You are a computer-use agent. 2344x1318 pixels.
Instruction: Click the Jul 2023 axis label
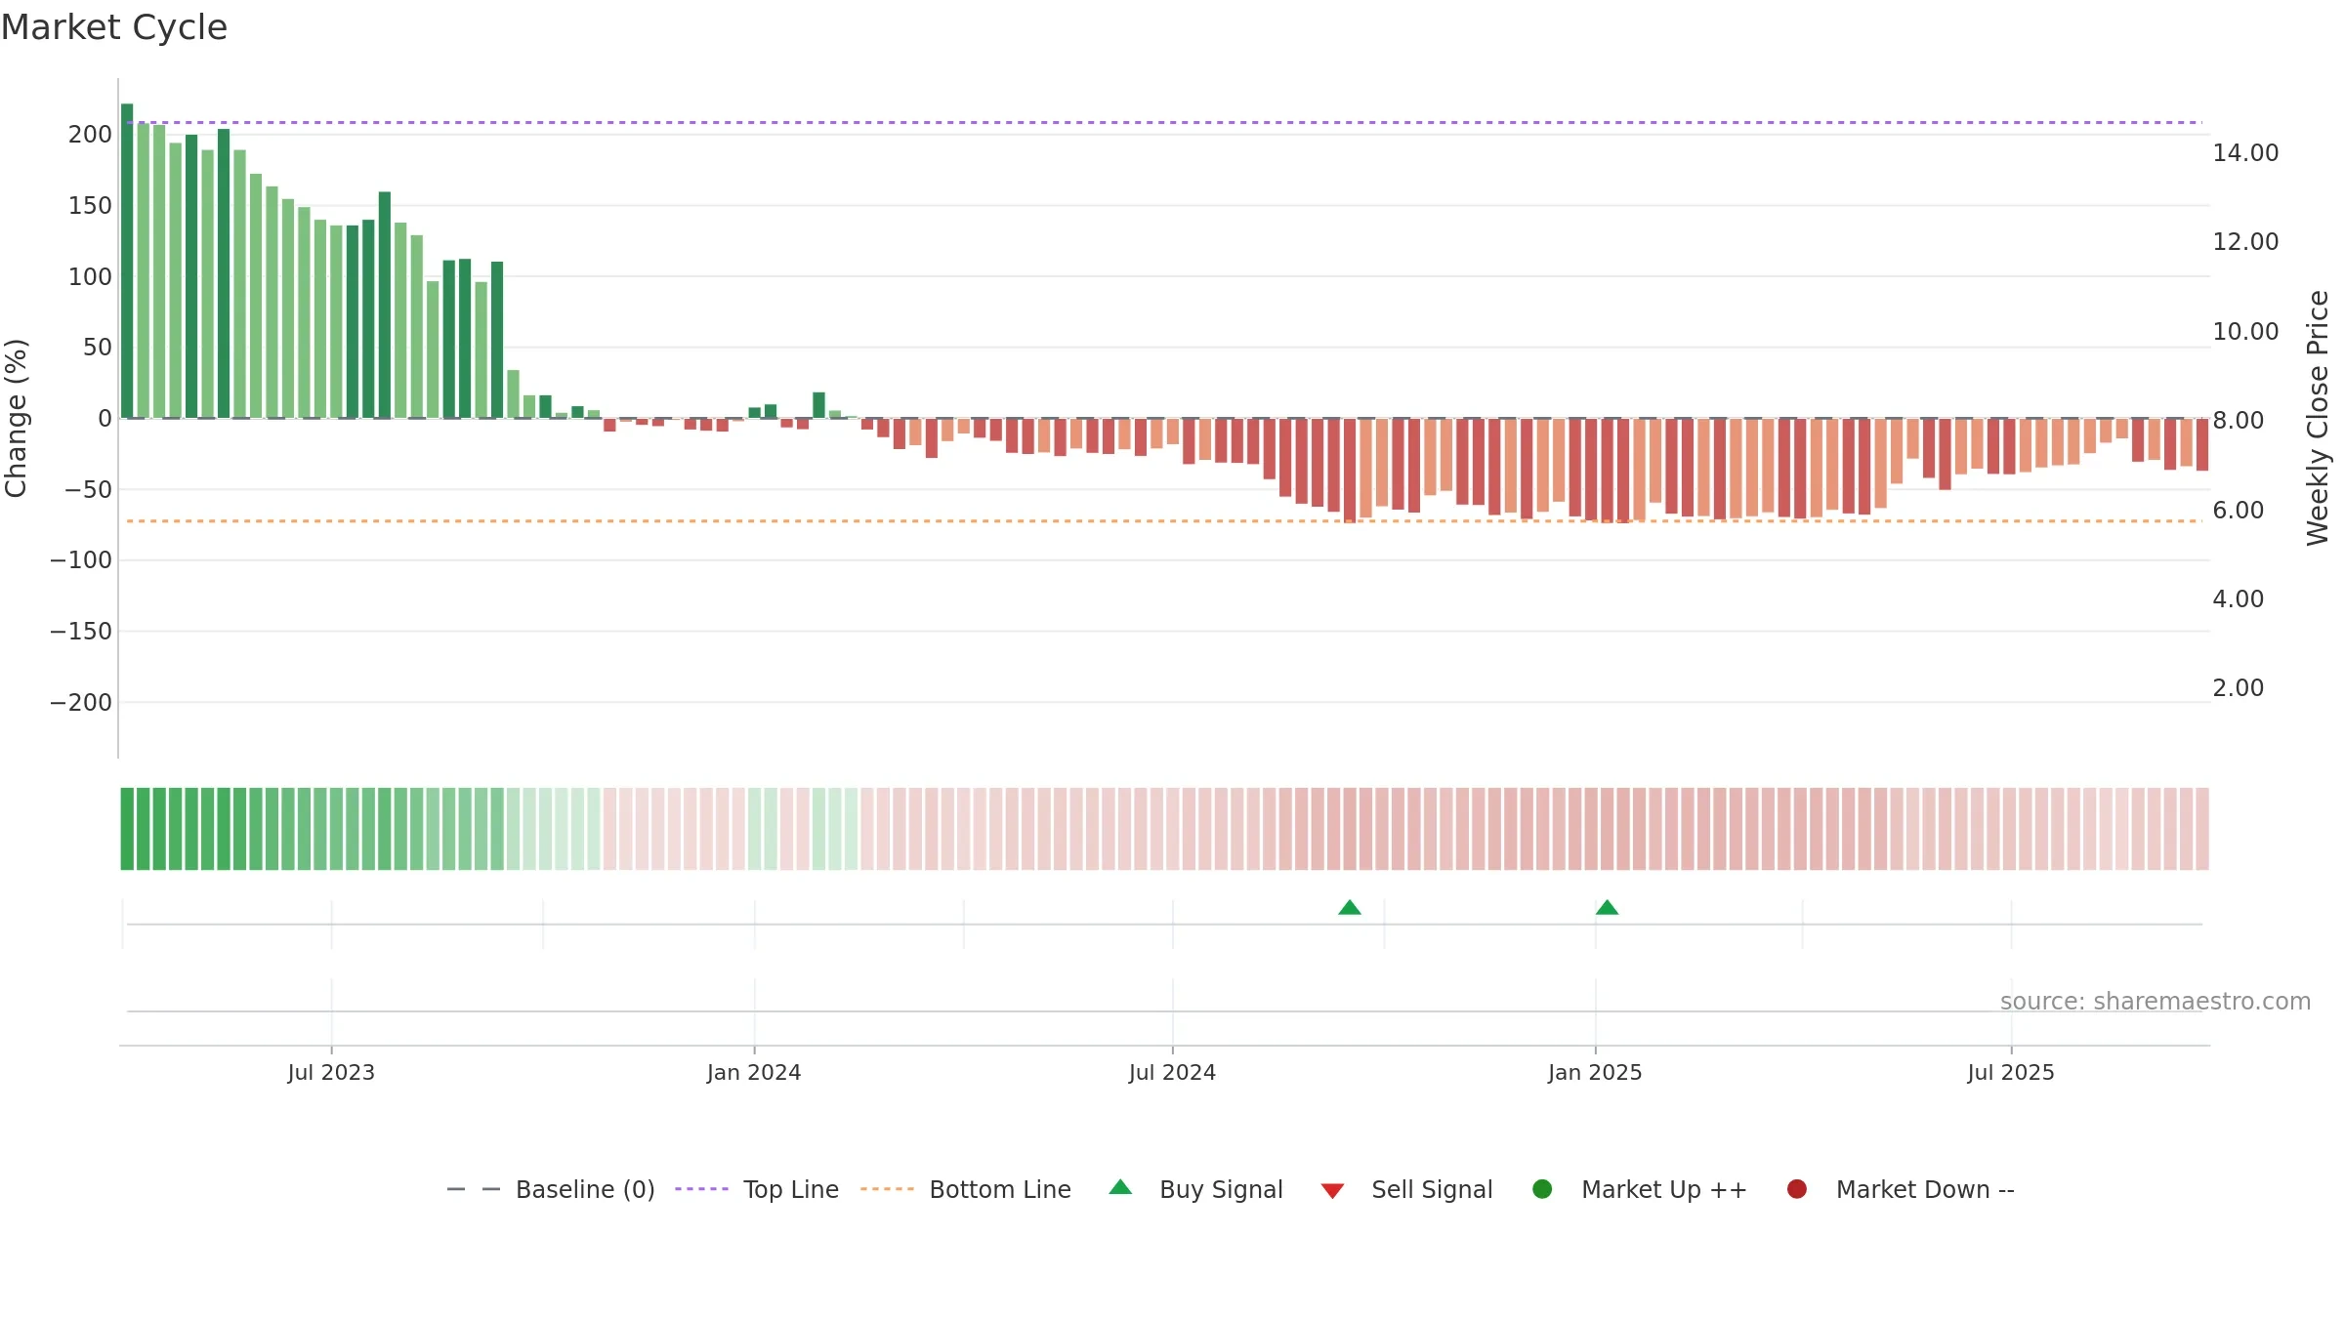click(331, 1073)
